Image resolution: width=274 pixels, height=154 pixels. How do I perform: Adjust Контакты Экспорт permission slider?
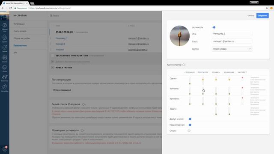click(x=242, y=91)
